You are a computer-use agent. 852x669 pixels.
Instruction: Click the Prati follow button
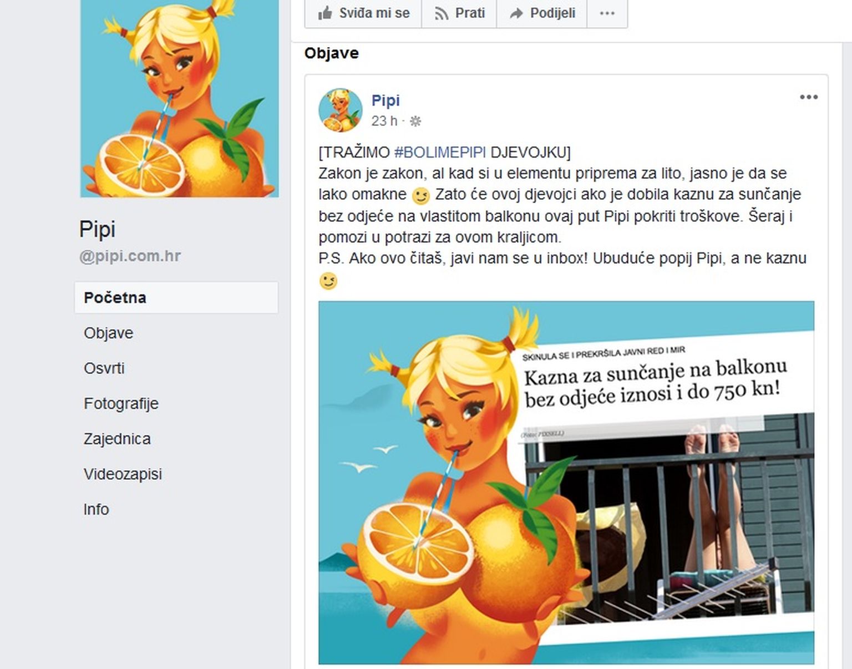tap(459, 13)
